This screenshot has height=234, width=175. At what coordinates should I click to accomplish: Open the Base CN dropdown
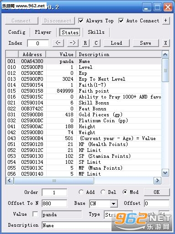(114, 203)
